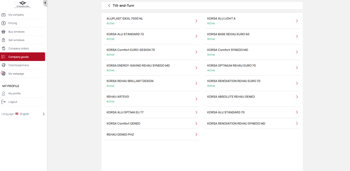Click the Pricing dollar icon

[x=3, y=23]
